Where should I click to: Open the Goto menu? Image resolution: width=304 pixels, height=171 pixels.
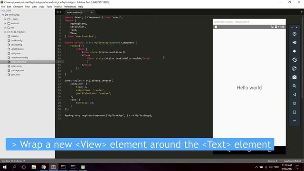pos(42,7)
